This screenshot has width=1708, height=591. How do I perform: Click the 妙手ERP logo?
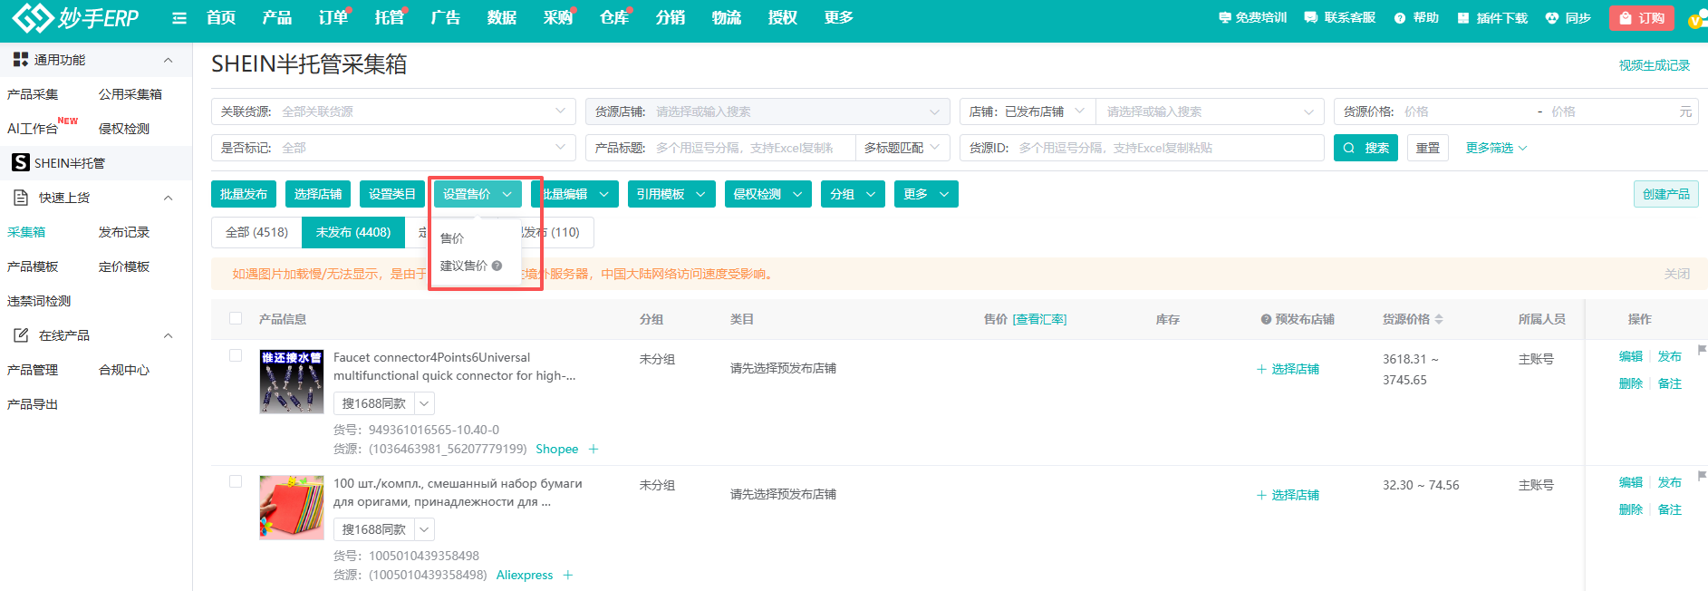[75, 17]
